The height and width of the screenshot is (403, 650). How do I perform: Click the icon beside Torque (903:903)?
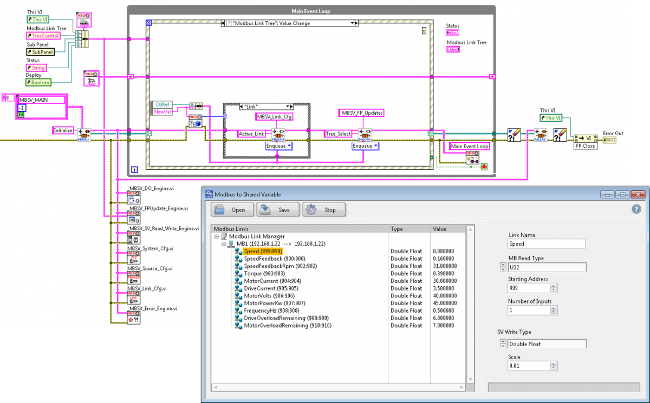(239, 274)
